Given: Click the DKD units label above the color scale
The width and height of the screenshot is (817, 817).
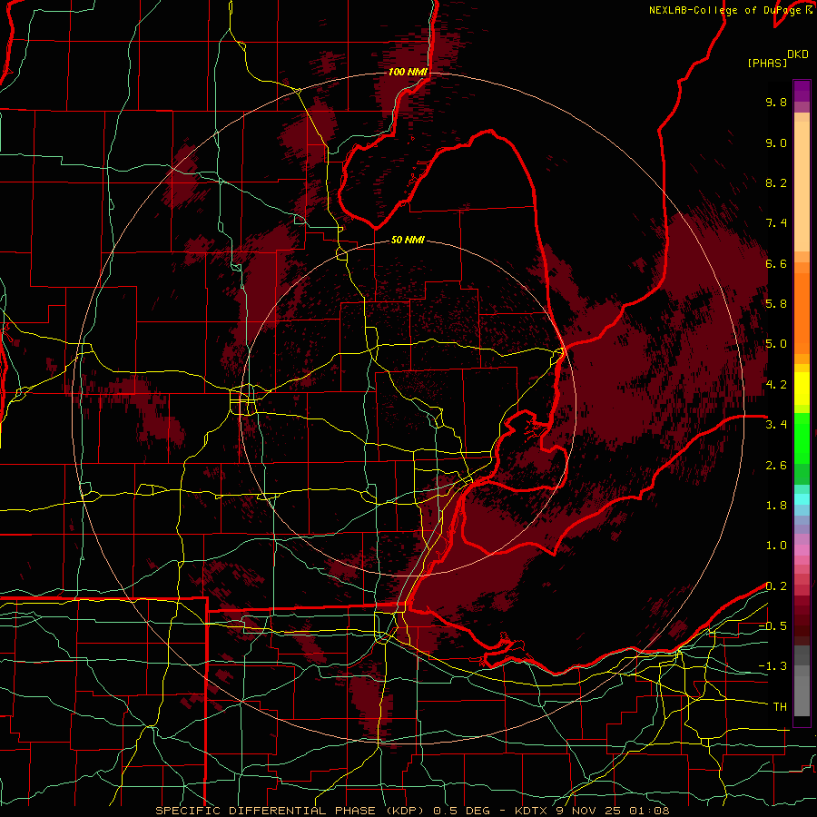Looking at the screenshot, I should coord(798,54).
